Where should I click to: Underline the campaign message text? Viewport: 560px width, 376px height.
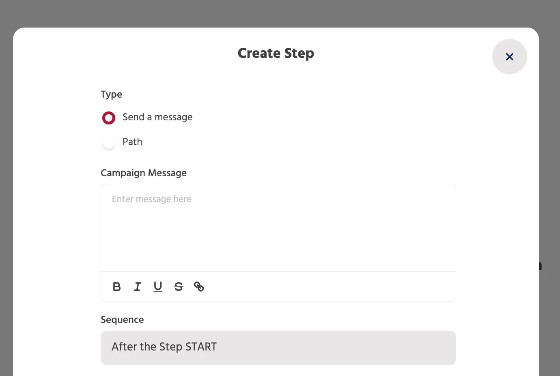click(x=158, y=286)
